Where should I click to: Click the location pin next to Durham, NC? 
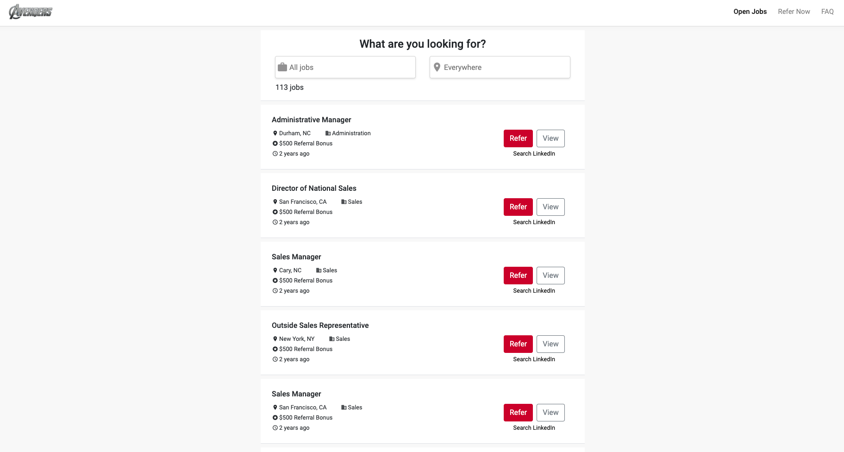(275, 133)
